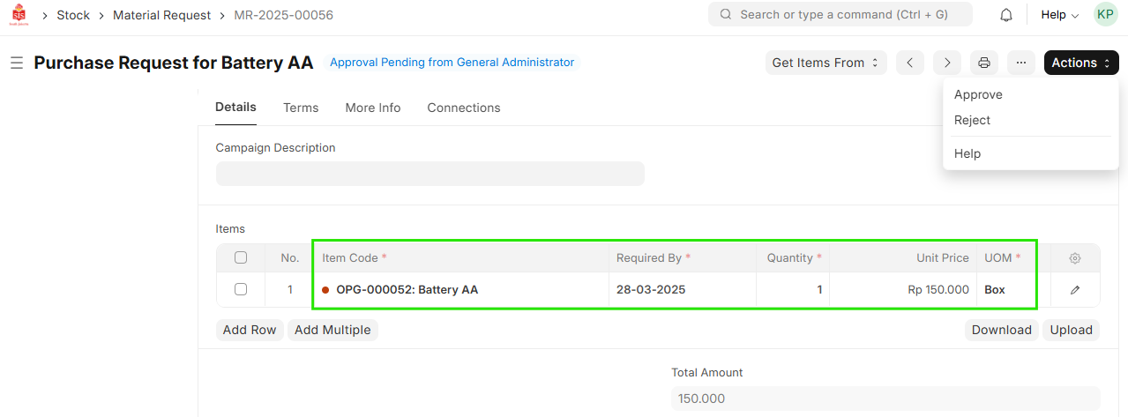Open the three-dot more options menu
The image size is (1128, 417).
coord(1020,63)
